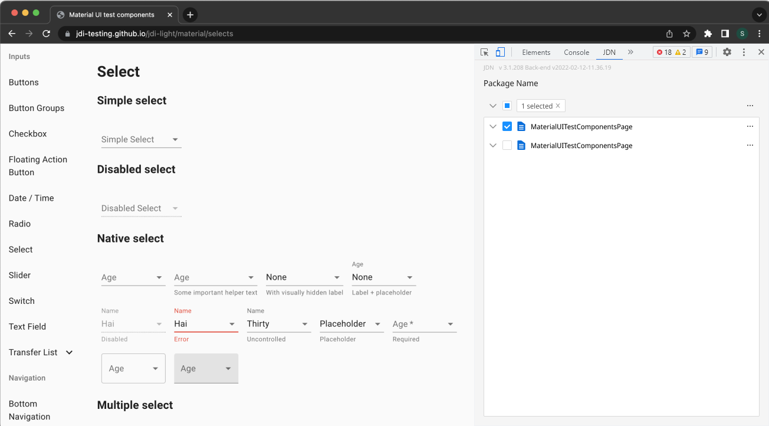Viewport: 769px width, 426px height.
Task: Open the Checkbox page from the sidebar
Action: tap(28, 134)
